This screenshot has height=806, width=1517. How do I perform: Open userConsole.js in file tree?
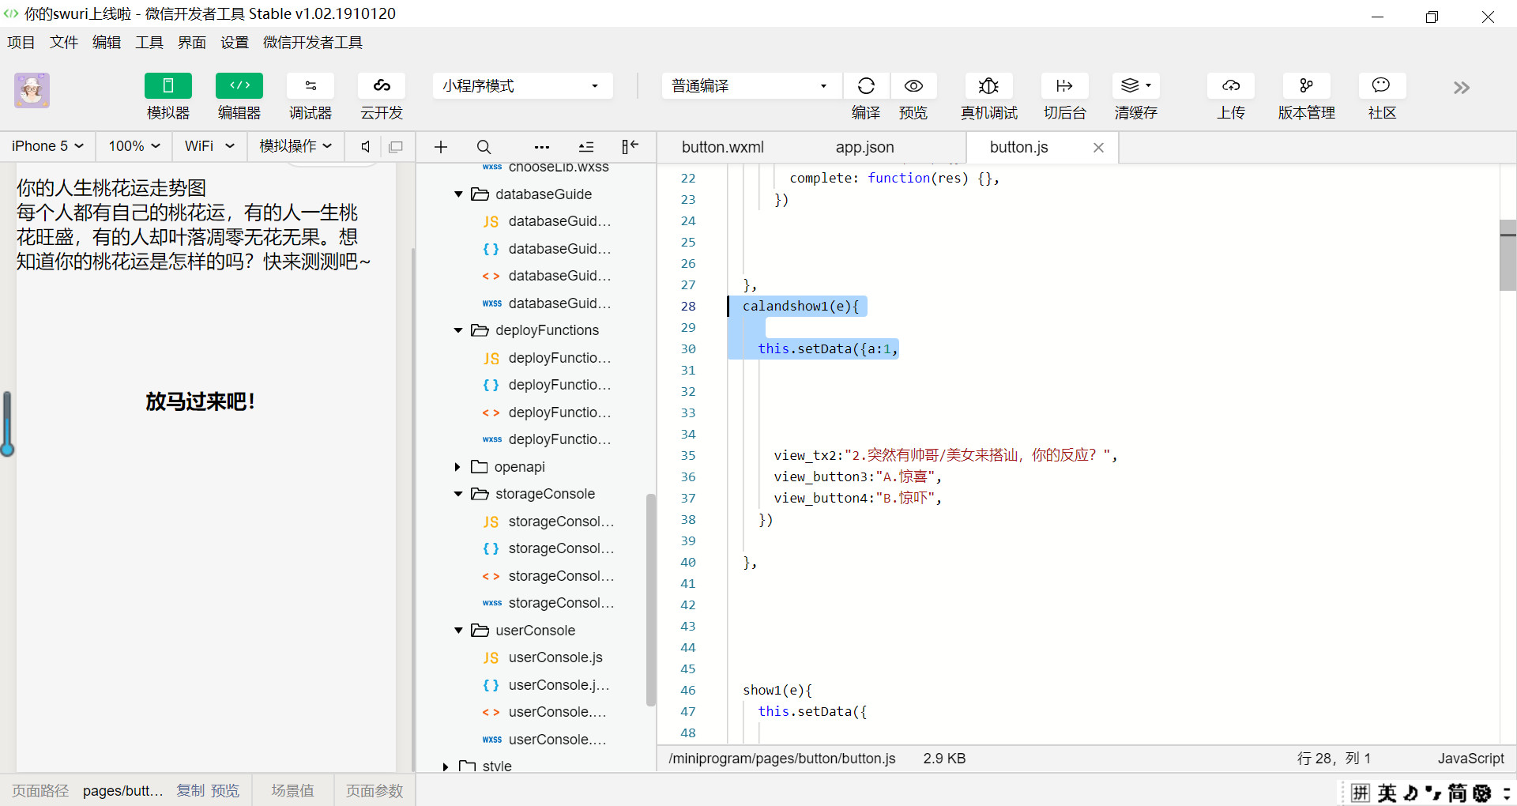click(555, 657)
